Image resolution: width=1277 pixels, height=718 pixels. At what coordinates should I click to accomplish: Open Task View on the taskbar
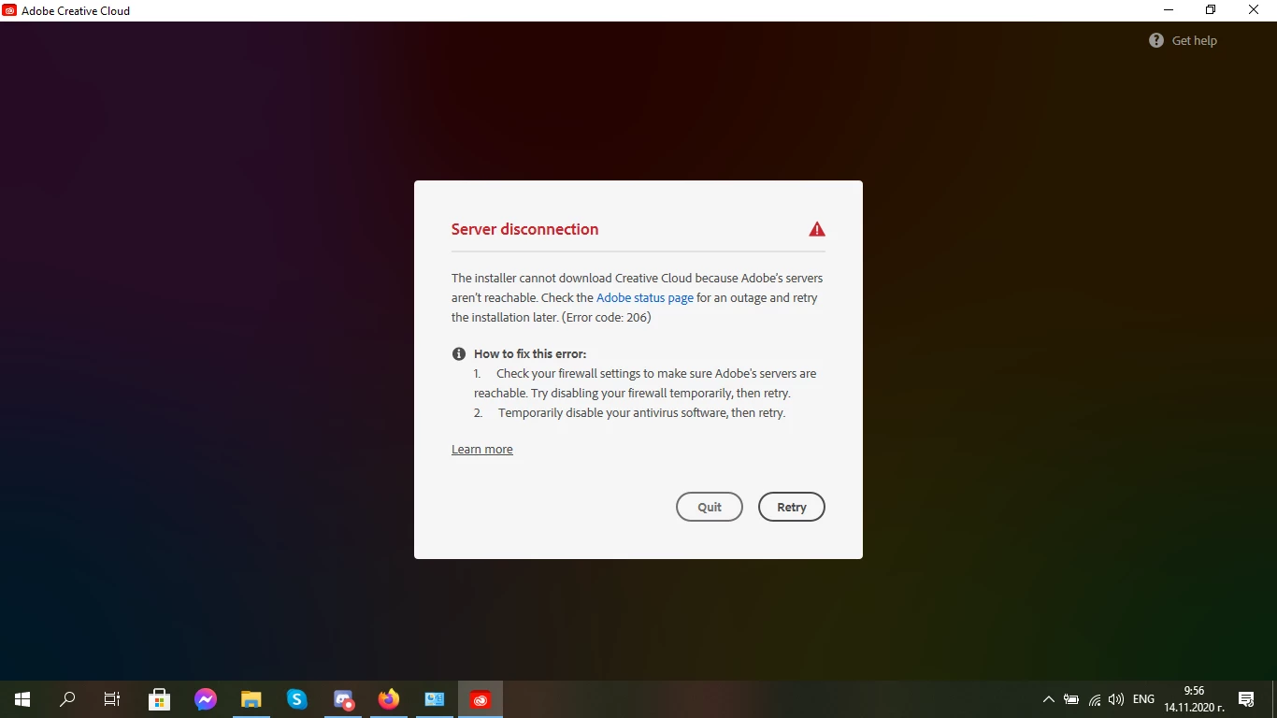click(x=112, y=699)
